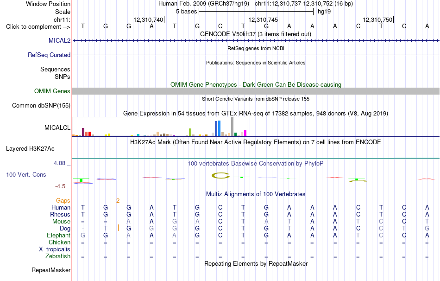
Task: Click the lime green GTEx expression bar
Action: (190, 132)
